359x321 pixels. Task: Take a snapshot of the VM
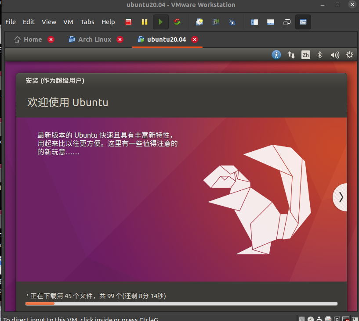click(x=199, y=22)
